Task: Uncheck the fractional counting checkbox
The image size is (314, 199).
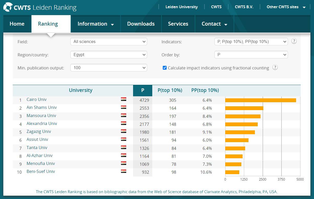Action: point(165,68)
